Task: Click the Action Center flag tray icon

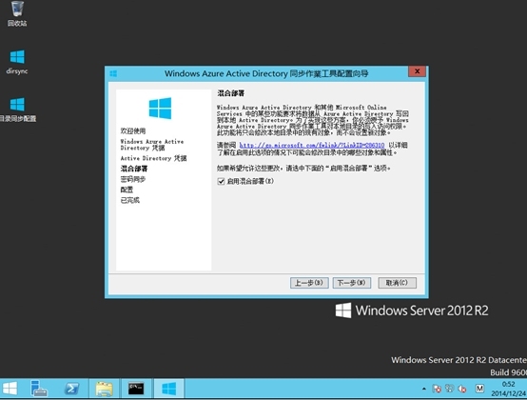Action: (437, 389)
